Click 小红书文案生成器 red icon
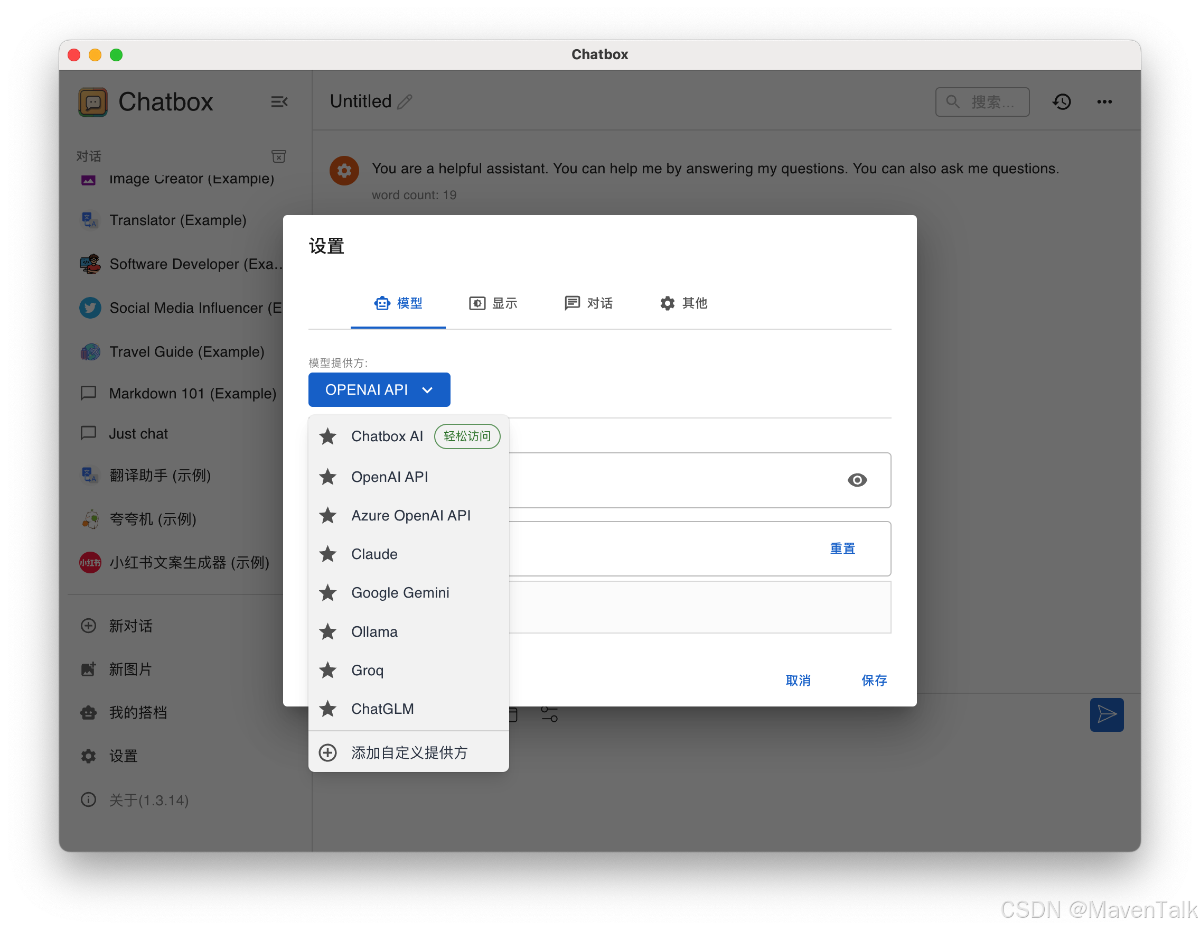The height and width of the screenshot is (930, 1200). 90,562
